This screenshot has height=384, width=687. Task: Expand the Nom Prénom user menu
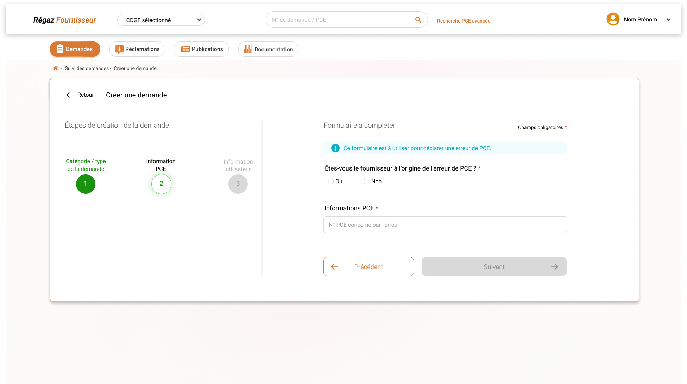(x=668, y=20)
